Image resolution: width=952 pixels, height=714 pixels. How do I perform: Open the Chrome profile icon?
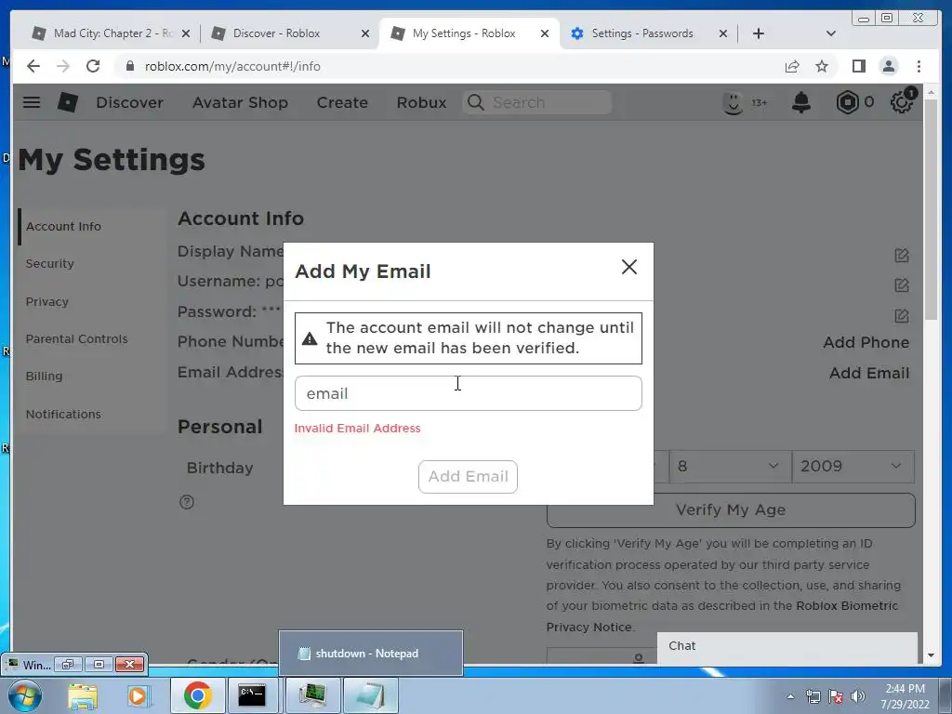tap(888, 66)
